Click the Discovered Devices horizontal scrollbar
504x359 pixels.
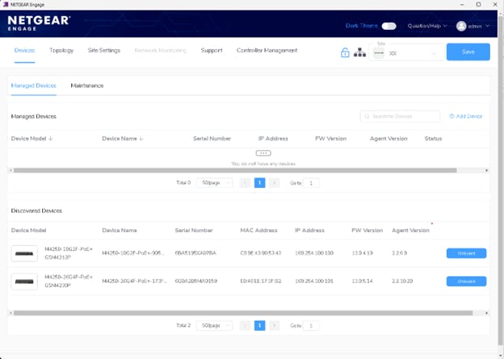point(242,312)
